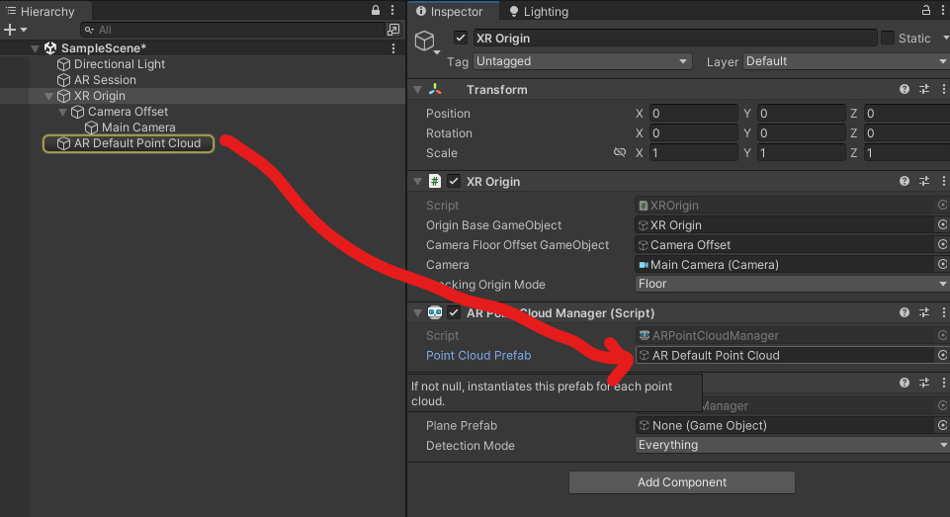This screenshot has width=950, height=517.
Task: Click the Main Camera (Camera) field
Action: [x=785, y=264]
